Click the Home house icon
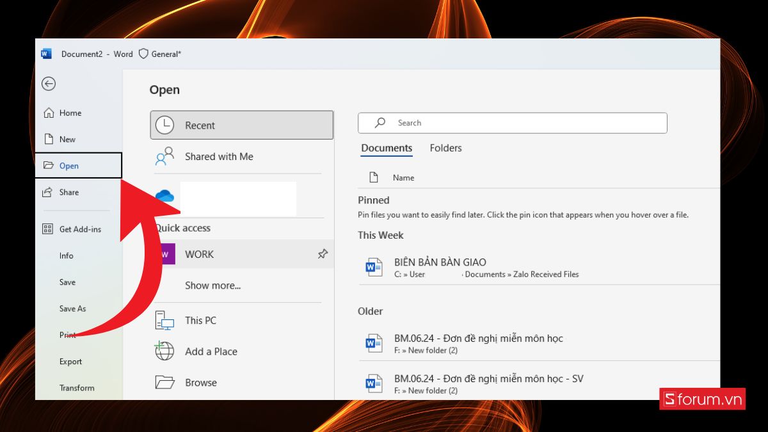The width and height of the screenshot is (768, 432). (48, 113)
